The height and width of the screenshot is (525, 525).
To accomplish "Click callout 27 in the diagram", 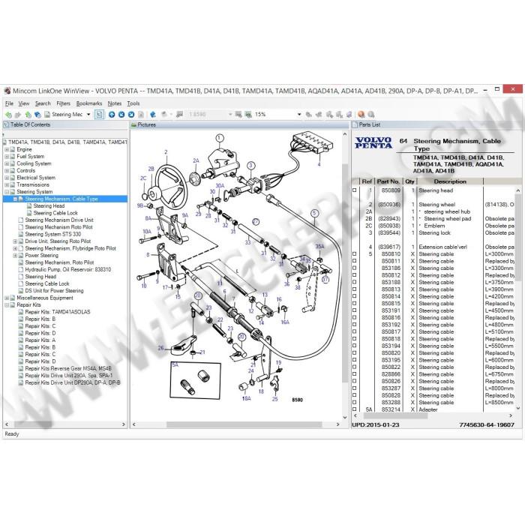I will 256,222.
